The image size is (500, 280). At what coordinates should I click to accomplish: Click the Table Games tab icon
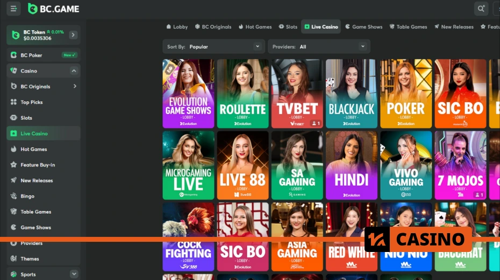392,26
